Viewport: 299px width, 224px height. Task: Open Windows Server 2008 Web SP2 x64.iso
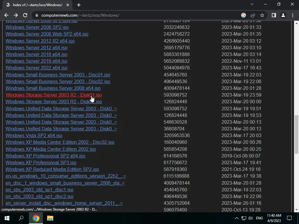point(47,34)
